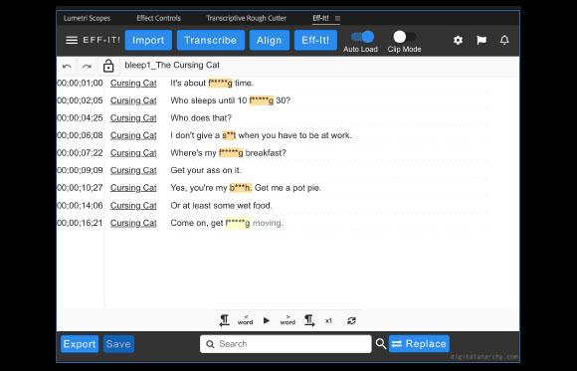
Task: Click the text "Get me a pot pie."
Action: 288,188
